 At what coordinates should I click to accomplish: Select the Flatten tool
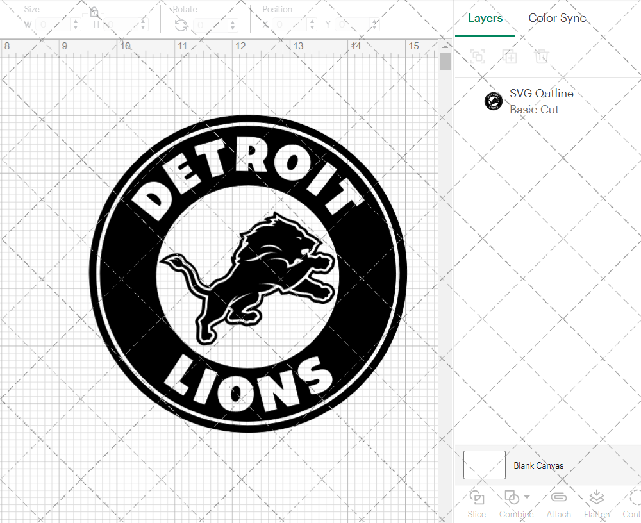tap(596, 499)
